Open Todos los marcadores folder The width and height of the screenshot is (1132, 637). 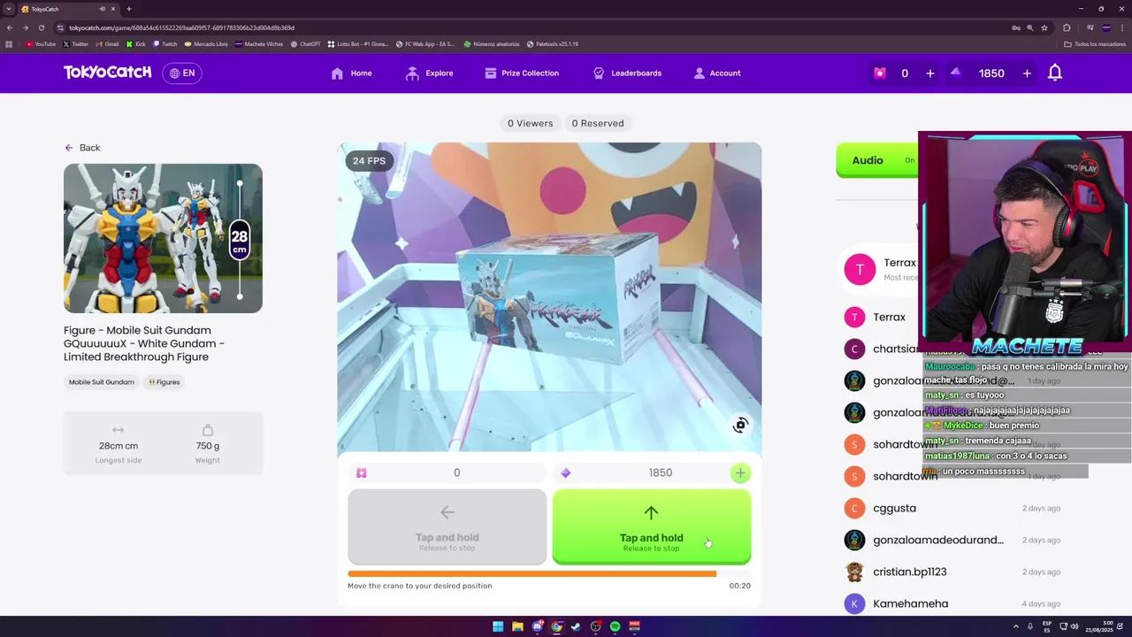1095,43
